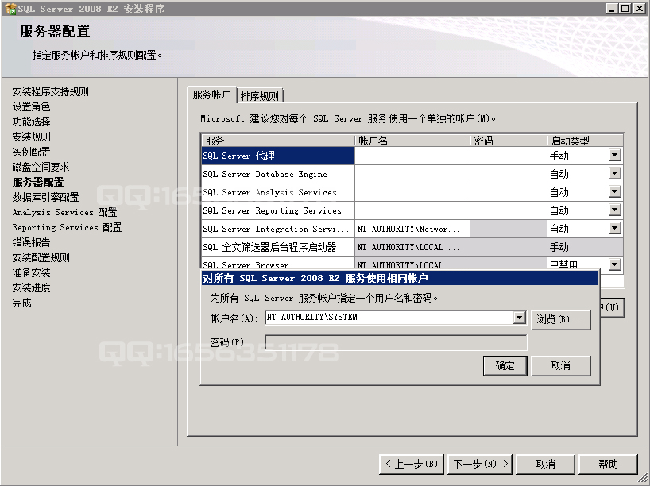Screen dimensions: 650x486
Task: Close the SQL Server setup window
Action: point(640,8)
